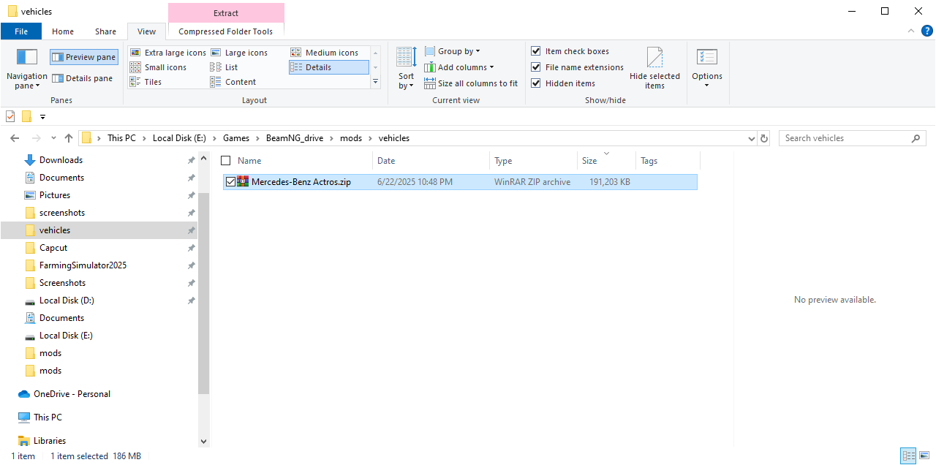The width and height of the screenshot is (936, 465).
Task: Collapse the ribbon with the chevron
Action: [x=911, y=31]
